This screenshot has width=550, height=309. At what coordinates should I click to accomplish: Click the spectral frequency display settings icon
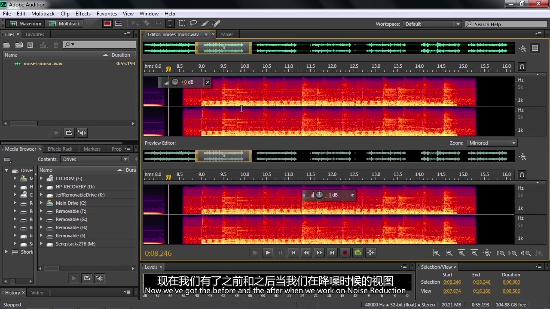click(535, 48)
